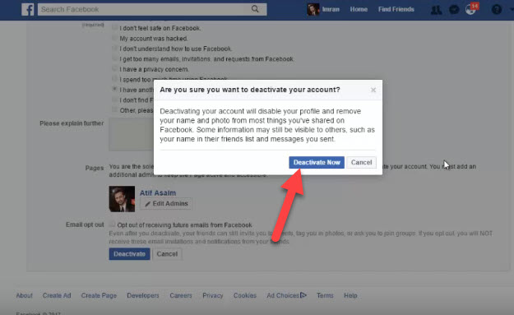Choose "I don't understand how to use Facebook"
Screen dimensions: 514x315
click(114, 49)
